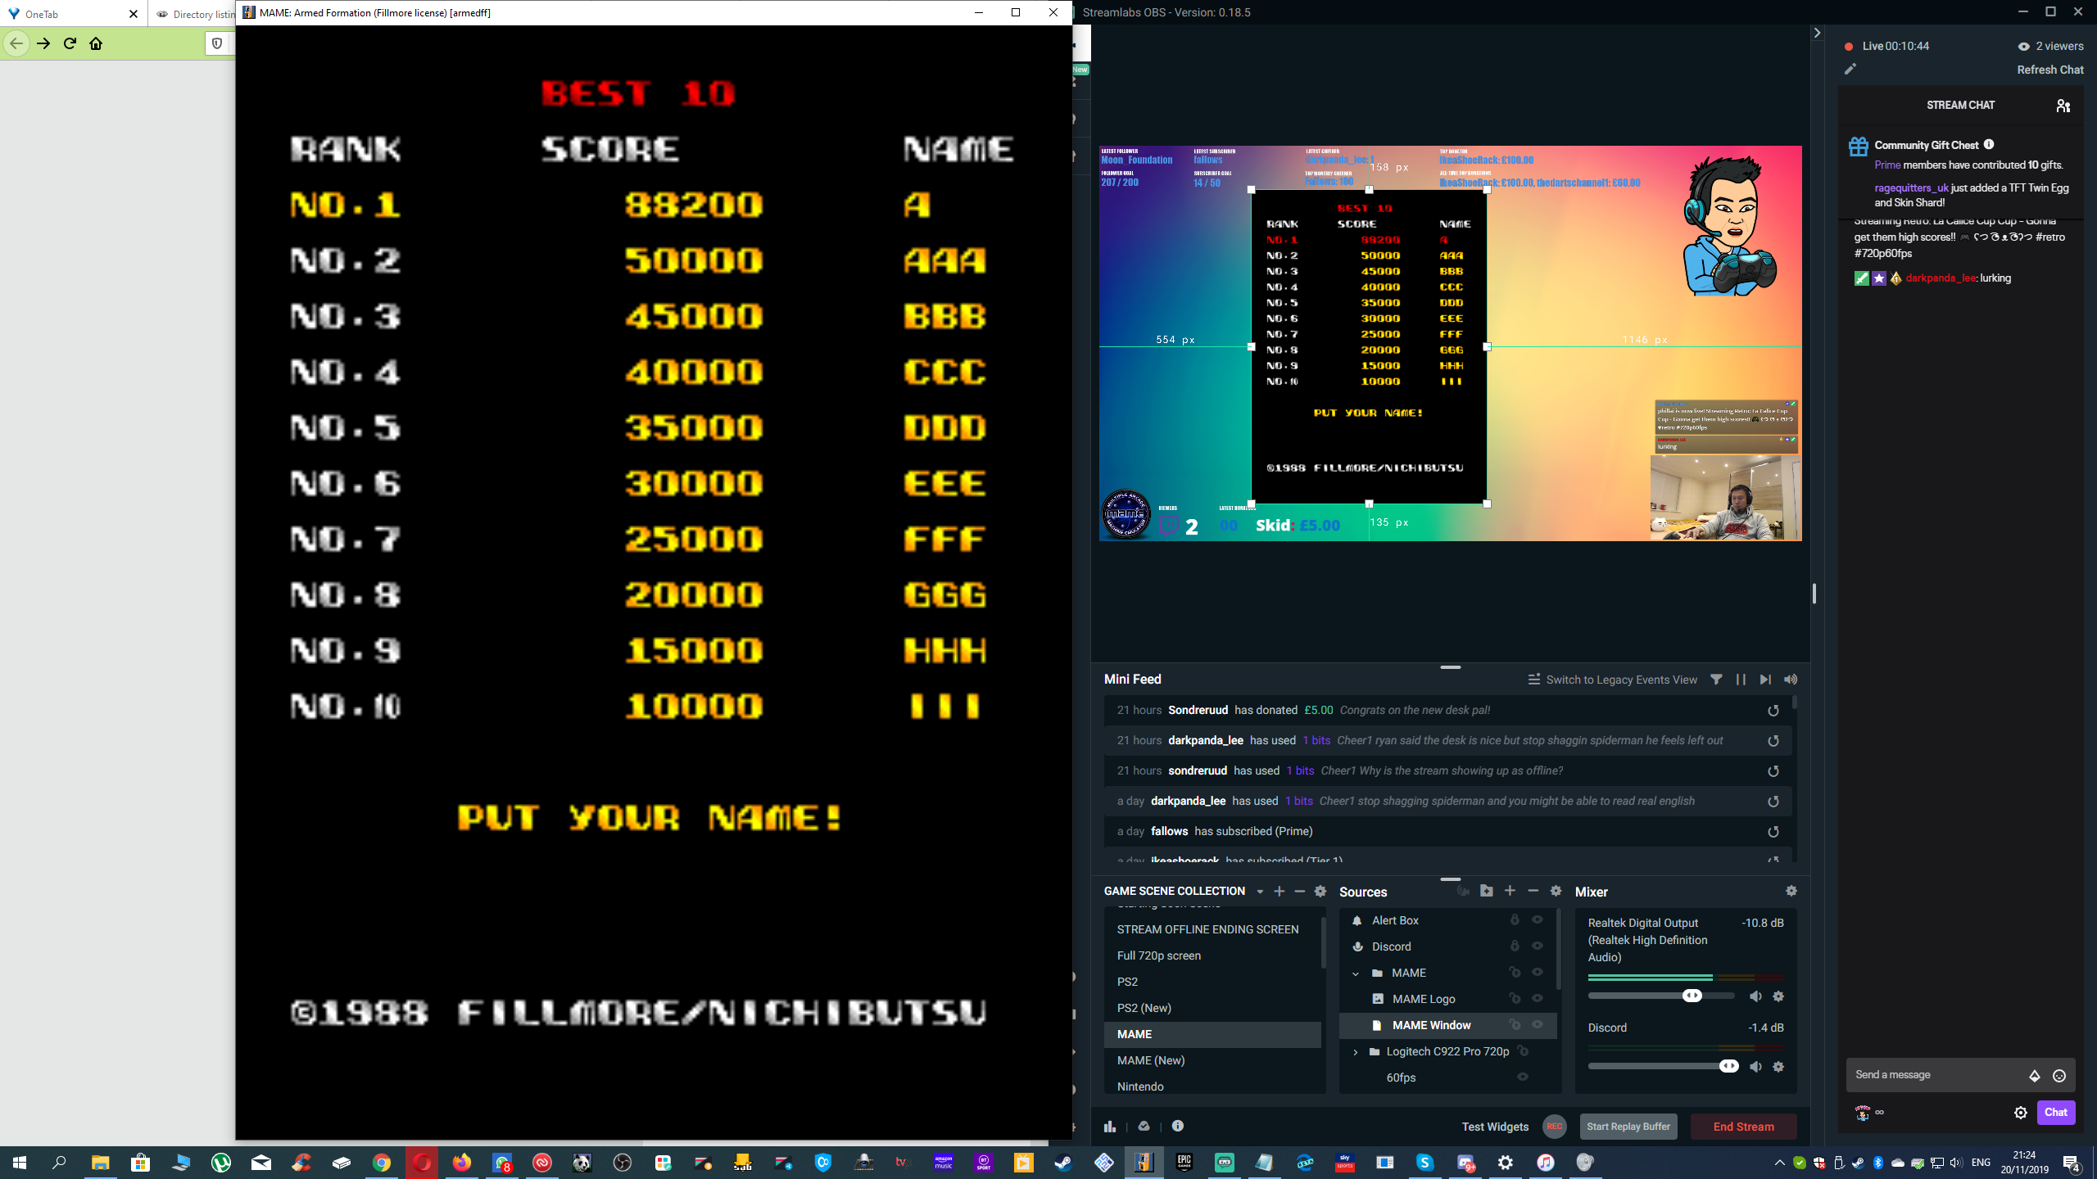2097x1179 pixels.
Task: Open GAME SCENE COLLECTION dropdown arrow
Action: click(x=1260, y=892)
